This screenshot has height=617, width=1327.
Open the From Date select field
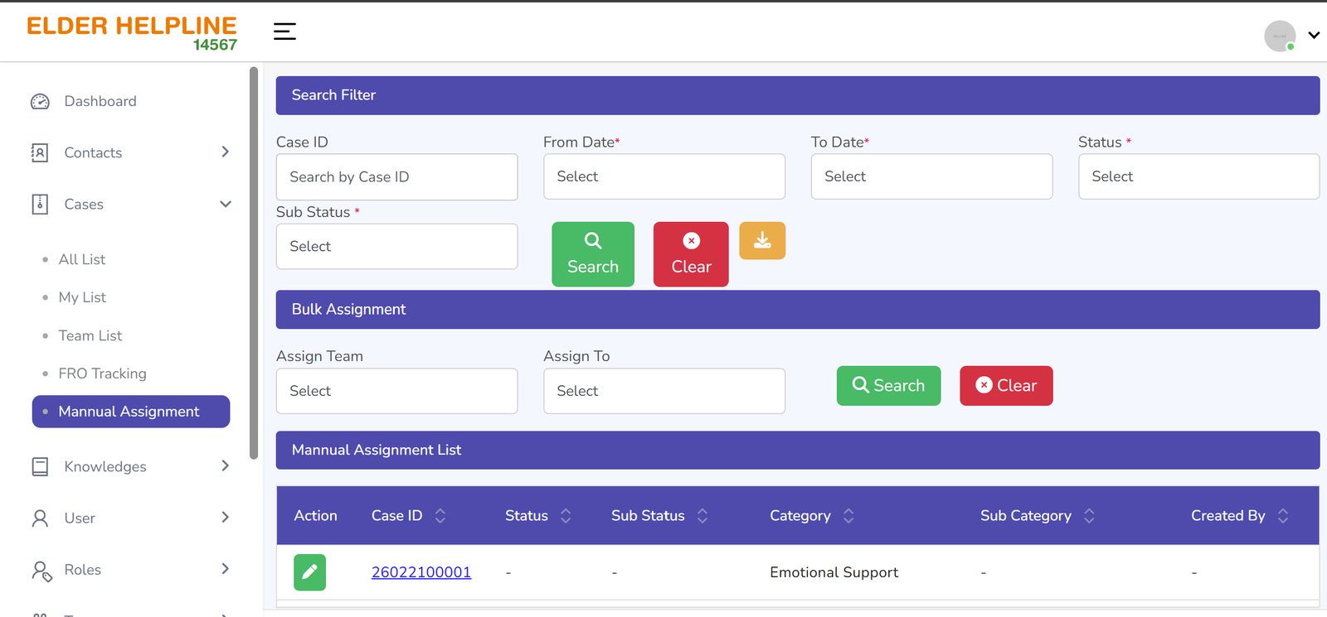(664, 176)
